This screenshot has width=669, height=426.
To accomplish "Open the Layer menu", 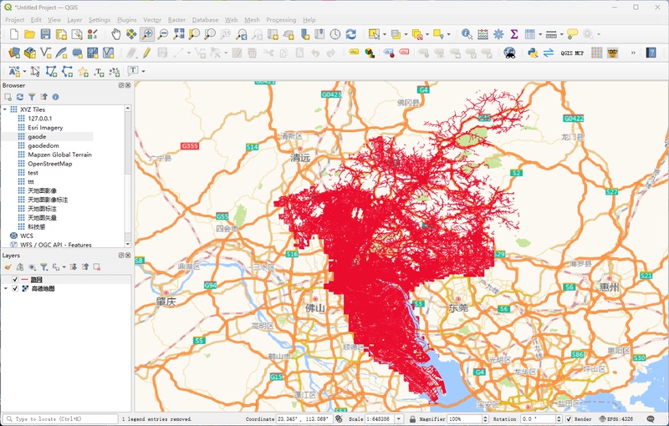I will tap(74, 19).
